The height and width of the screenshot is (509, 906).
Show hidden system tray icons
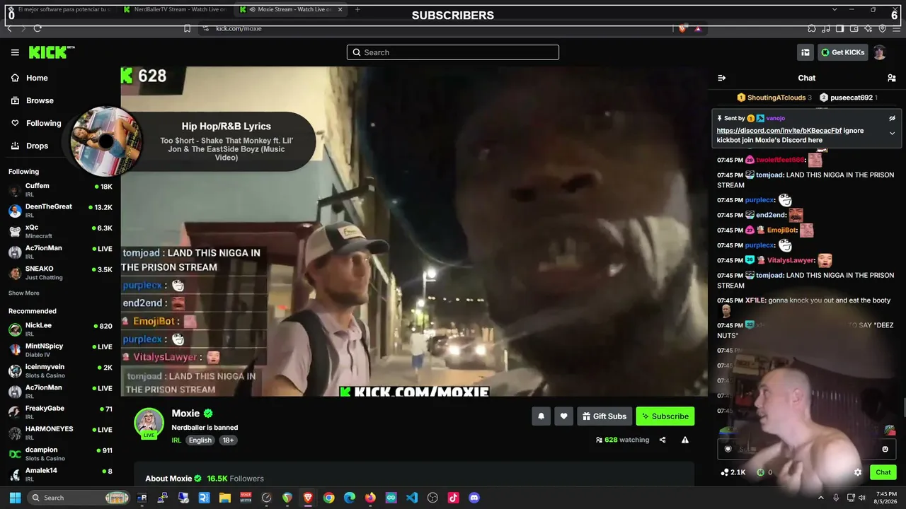coord(821,498)
